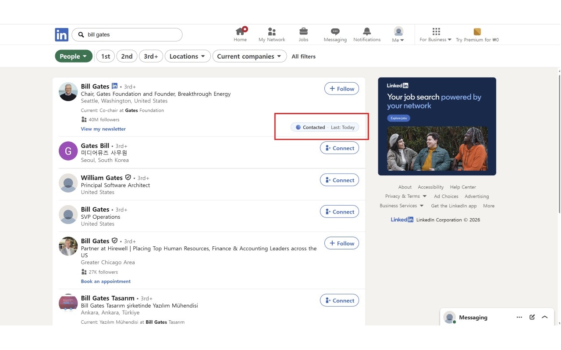Open Messaging from the top navigation
This screenshot has height=350, width=561.
[335, 33]
